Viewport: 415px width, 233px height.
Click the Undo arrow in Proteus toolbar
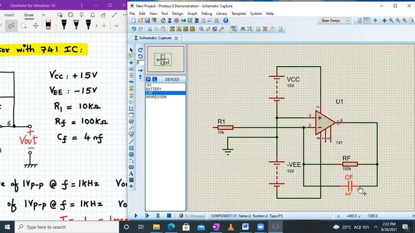[134, 29]
